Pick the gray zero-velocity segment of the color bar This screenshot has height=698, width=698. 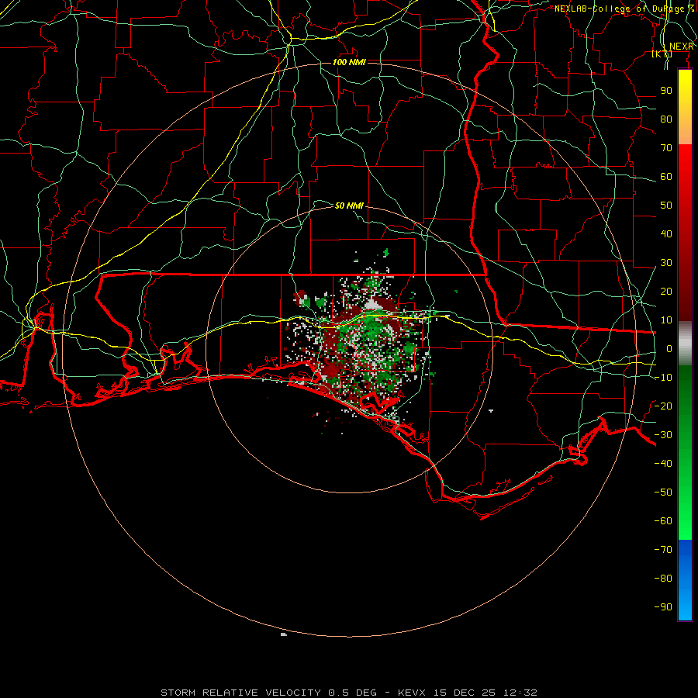685,344
